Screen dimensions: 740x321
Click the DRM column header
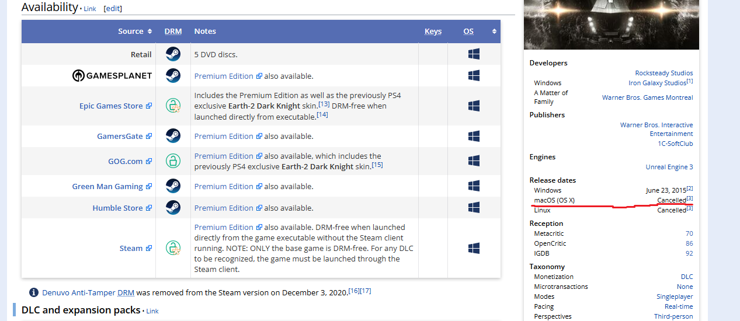(173, 32)
